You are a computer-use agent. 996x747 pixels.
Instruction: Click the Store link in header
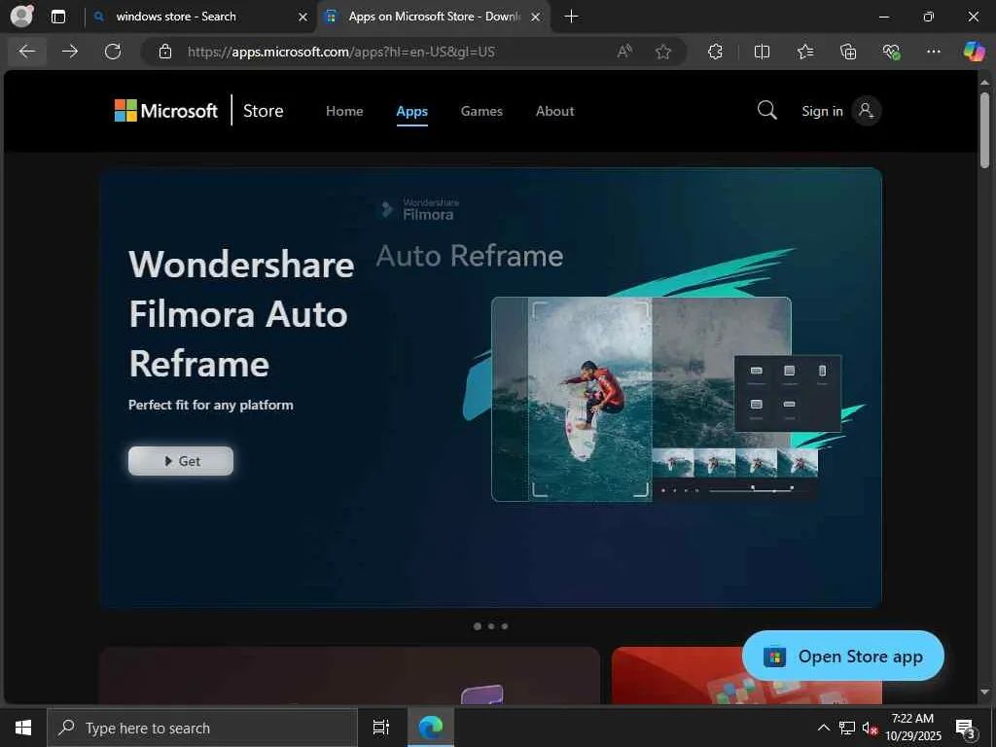[263, 111]
